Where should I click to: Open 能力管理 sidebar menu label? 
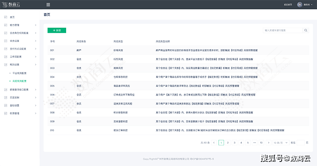click(14, 25)
